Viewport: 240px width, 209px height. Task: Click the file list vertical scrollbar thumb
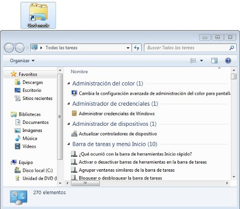point(234,77)
